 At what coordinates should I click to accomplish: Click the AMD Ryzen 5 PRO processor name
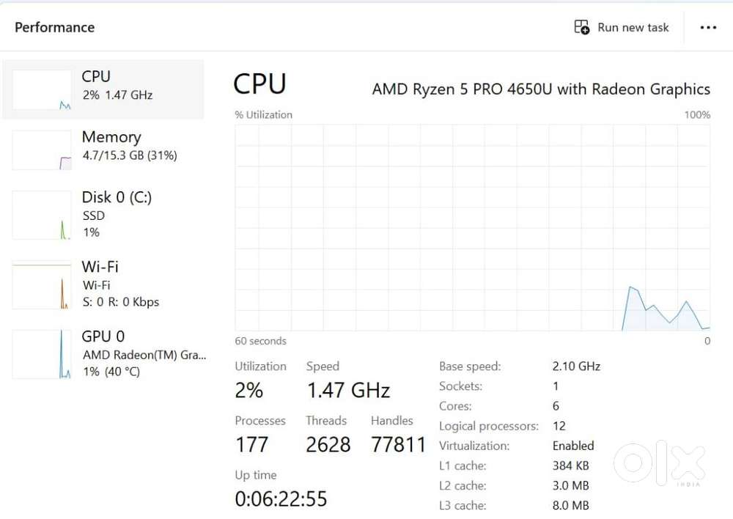point(541,89)
